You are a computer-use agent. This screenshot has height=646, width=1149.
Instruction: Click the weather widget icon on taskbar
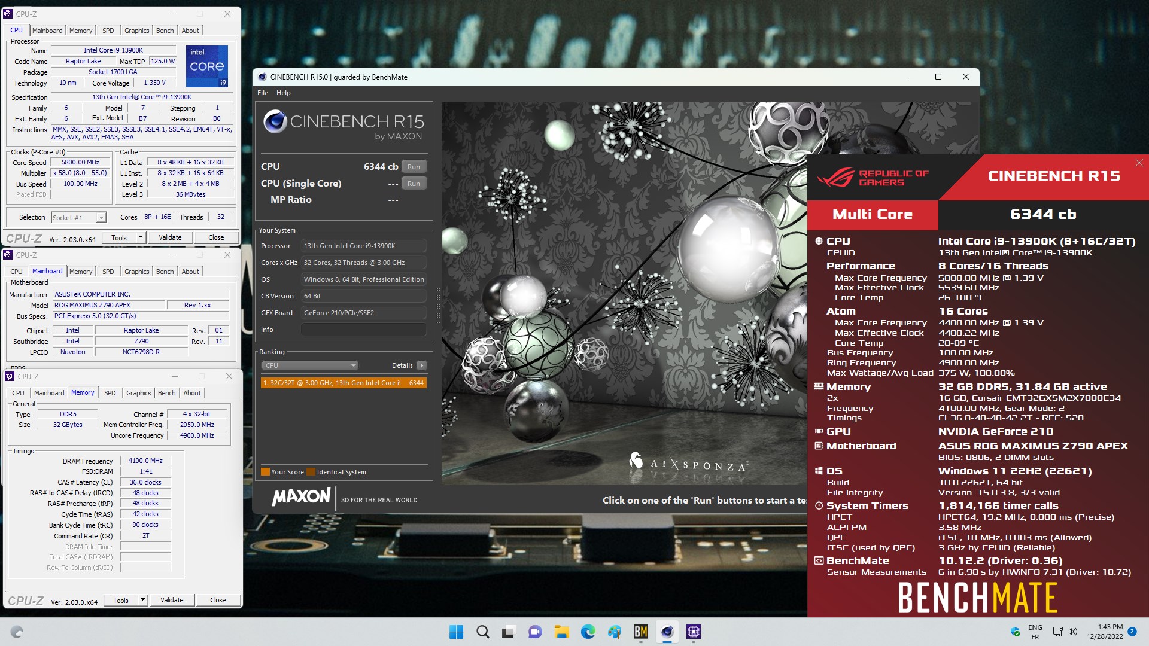(x=17, y=632)
